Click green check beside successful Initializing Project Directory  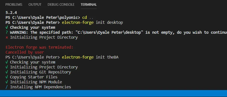7,67
